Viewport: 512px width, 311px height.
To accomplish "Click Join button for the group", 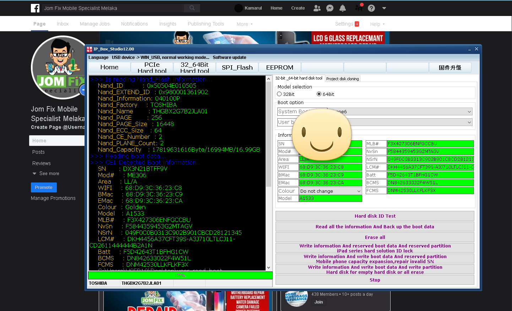I will [x=319, y=302].
